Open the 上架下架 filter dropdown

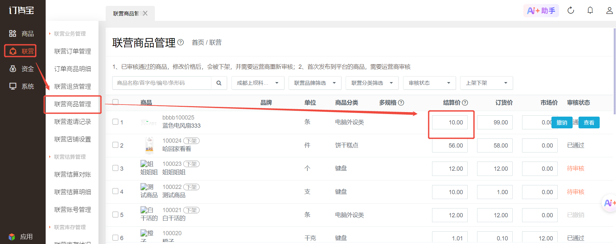tap(487, 83)
